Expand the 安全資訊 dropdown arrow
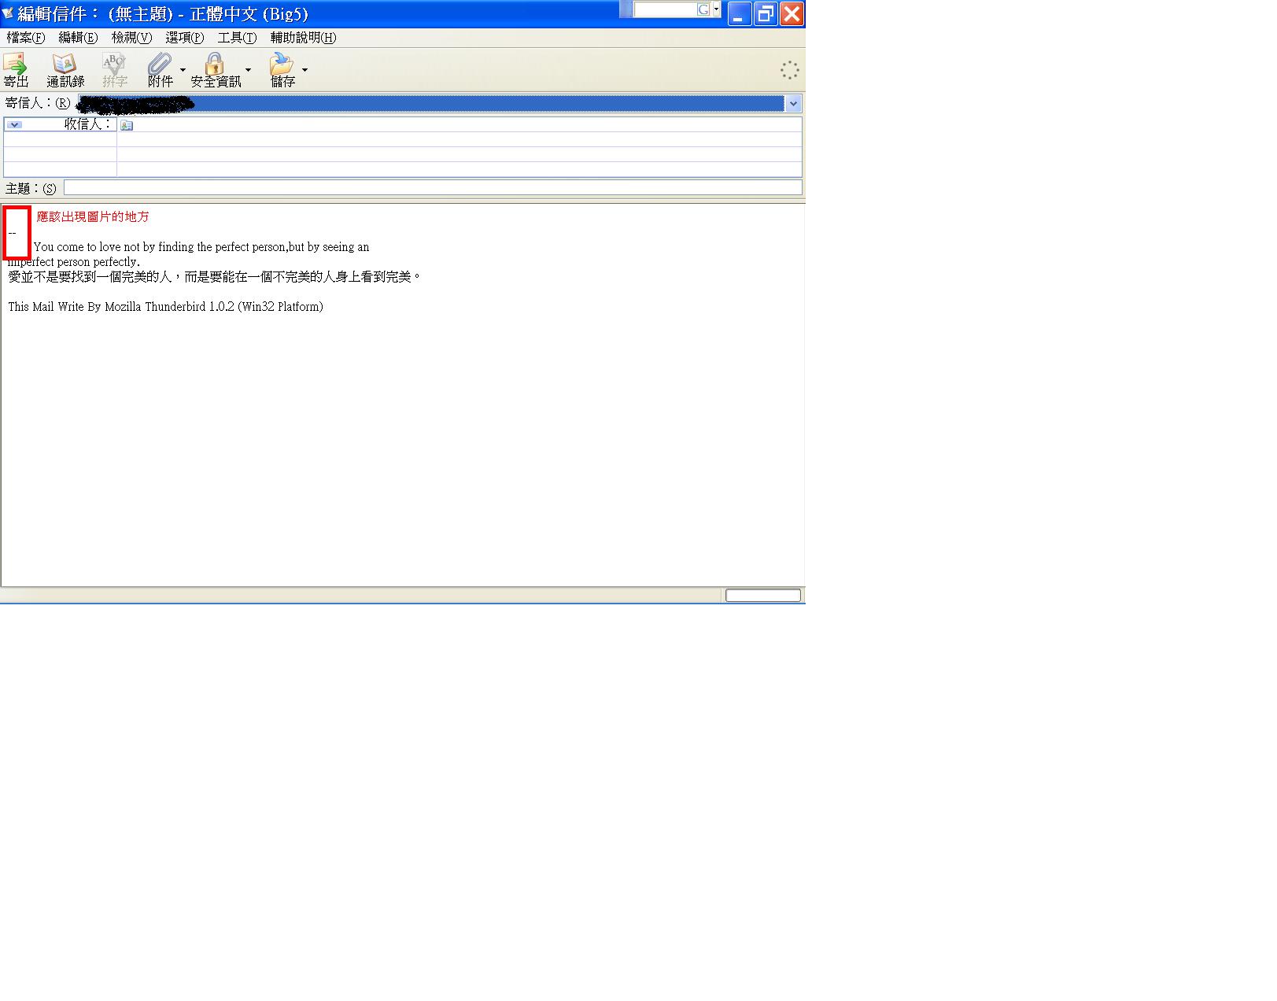Viewport: 1277px width, 1001px height. (x=248, y=70)
